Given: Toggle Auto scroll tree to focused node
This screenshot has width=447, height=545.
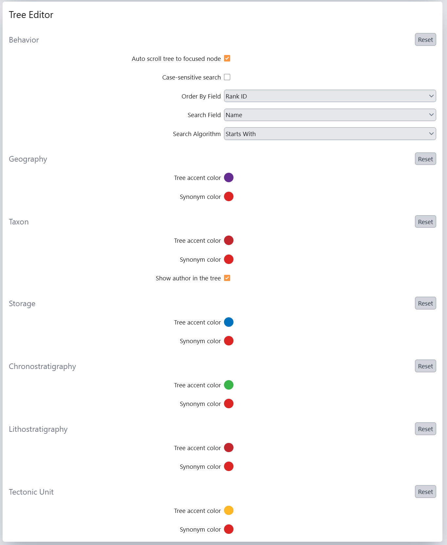Looking at the screenshot, I should coord(227,59).
